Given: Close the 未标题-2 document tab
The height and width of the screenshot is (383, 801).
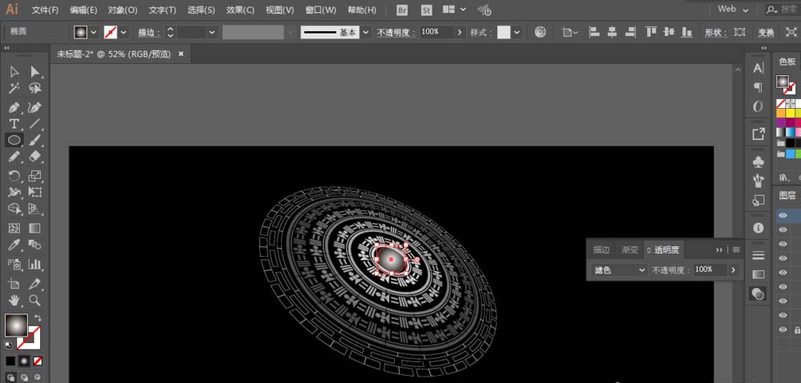Looking at the screenshot, I should pyautogui.click(x=181, y=54).
